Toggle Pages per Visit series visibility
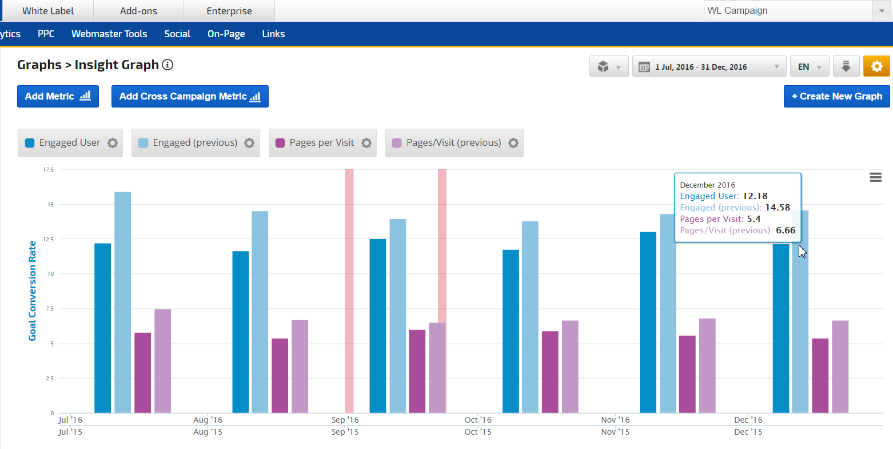893x449 pixels. pos(321,143)
